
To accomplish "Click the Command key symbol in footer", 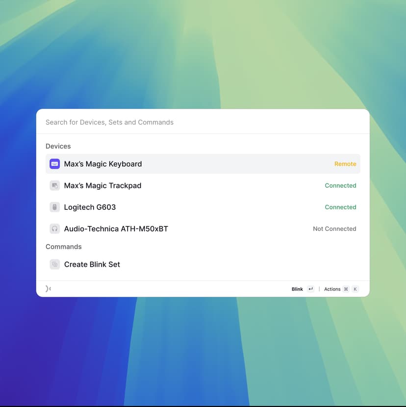I will [x=346, y=289].
